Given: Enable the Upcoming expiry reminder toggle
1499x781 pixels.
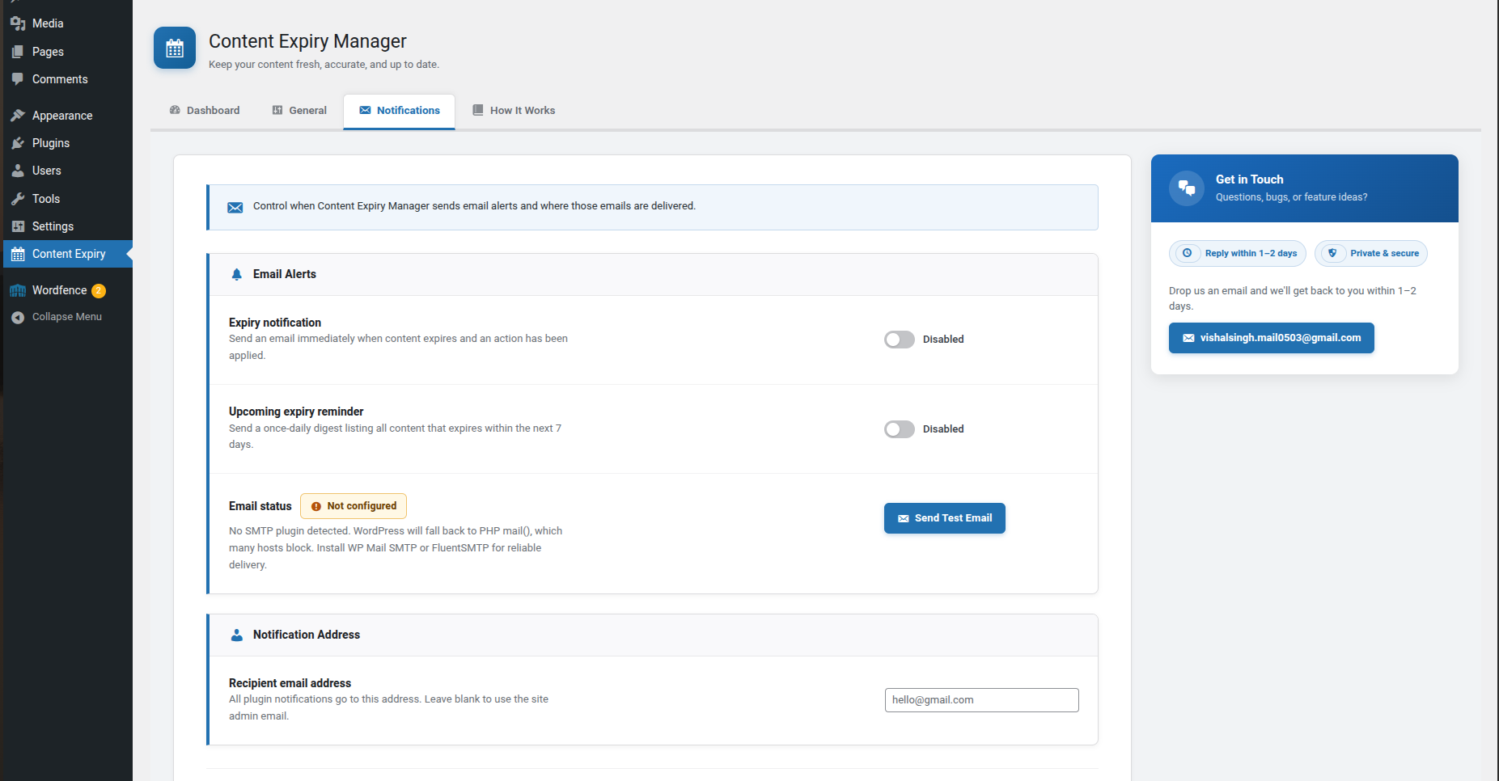Looking at the screenshot, I should (x=899, y=429).
